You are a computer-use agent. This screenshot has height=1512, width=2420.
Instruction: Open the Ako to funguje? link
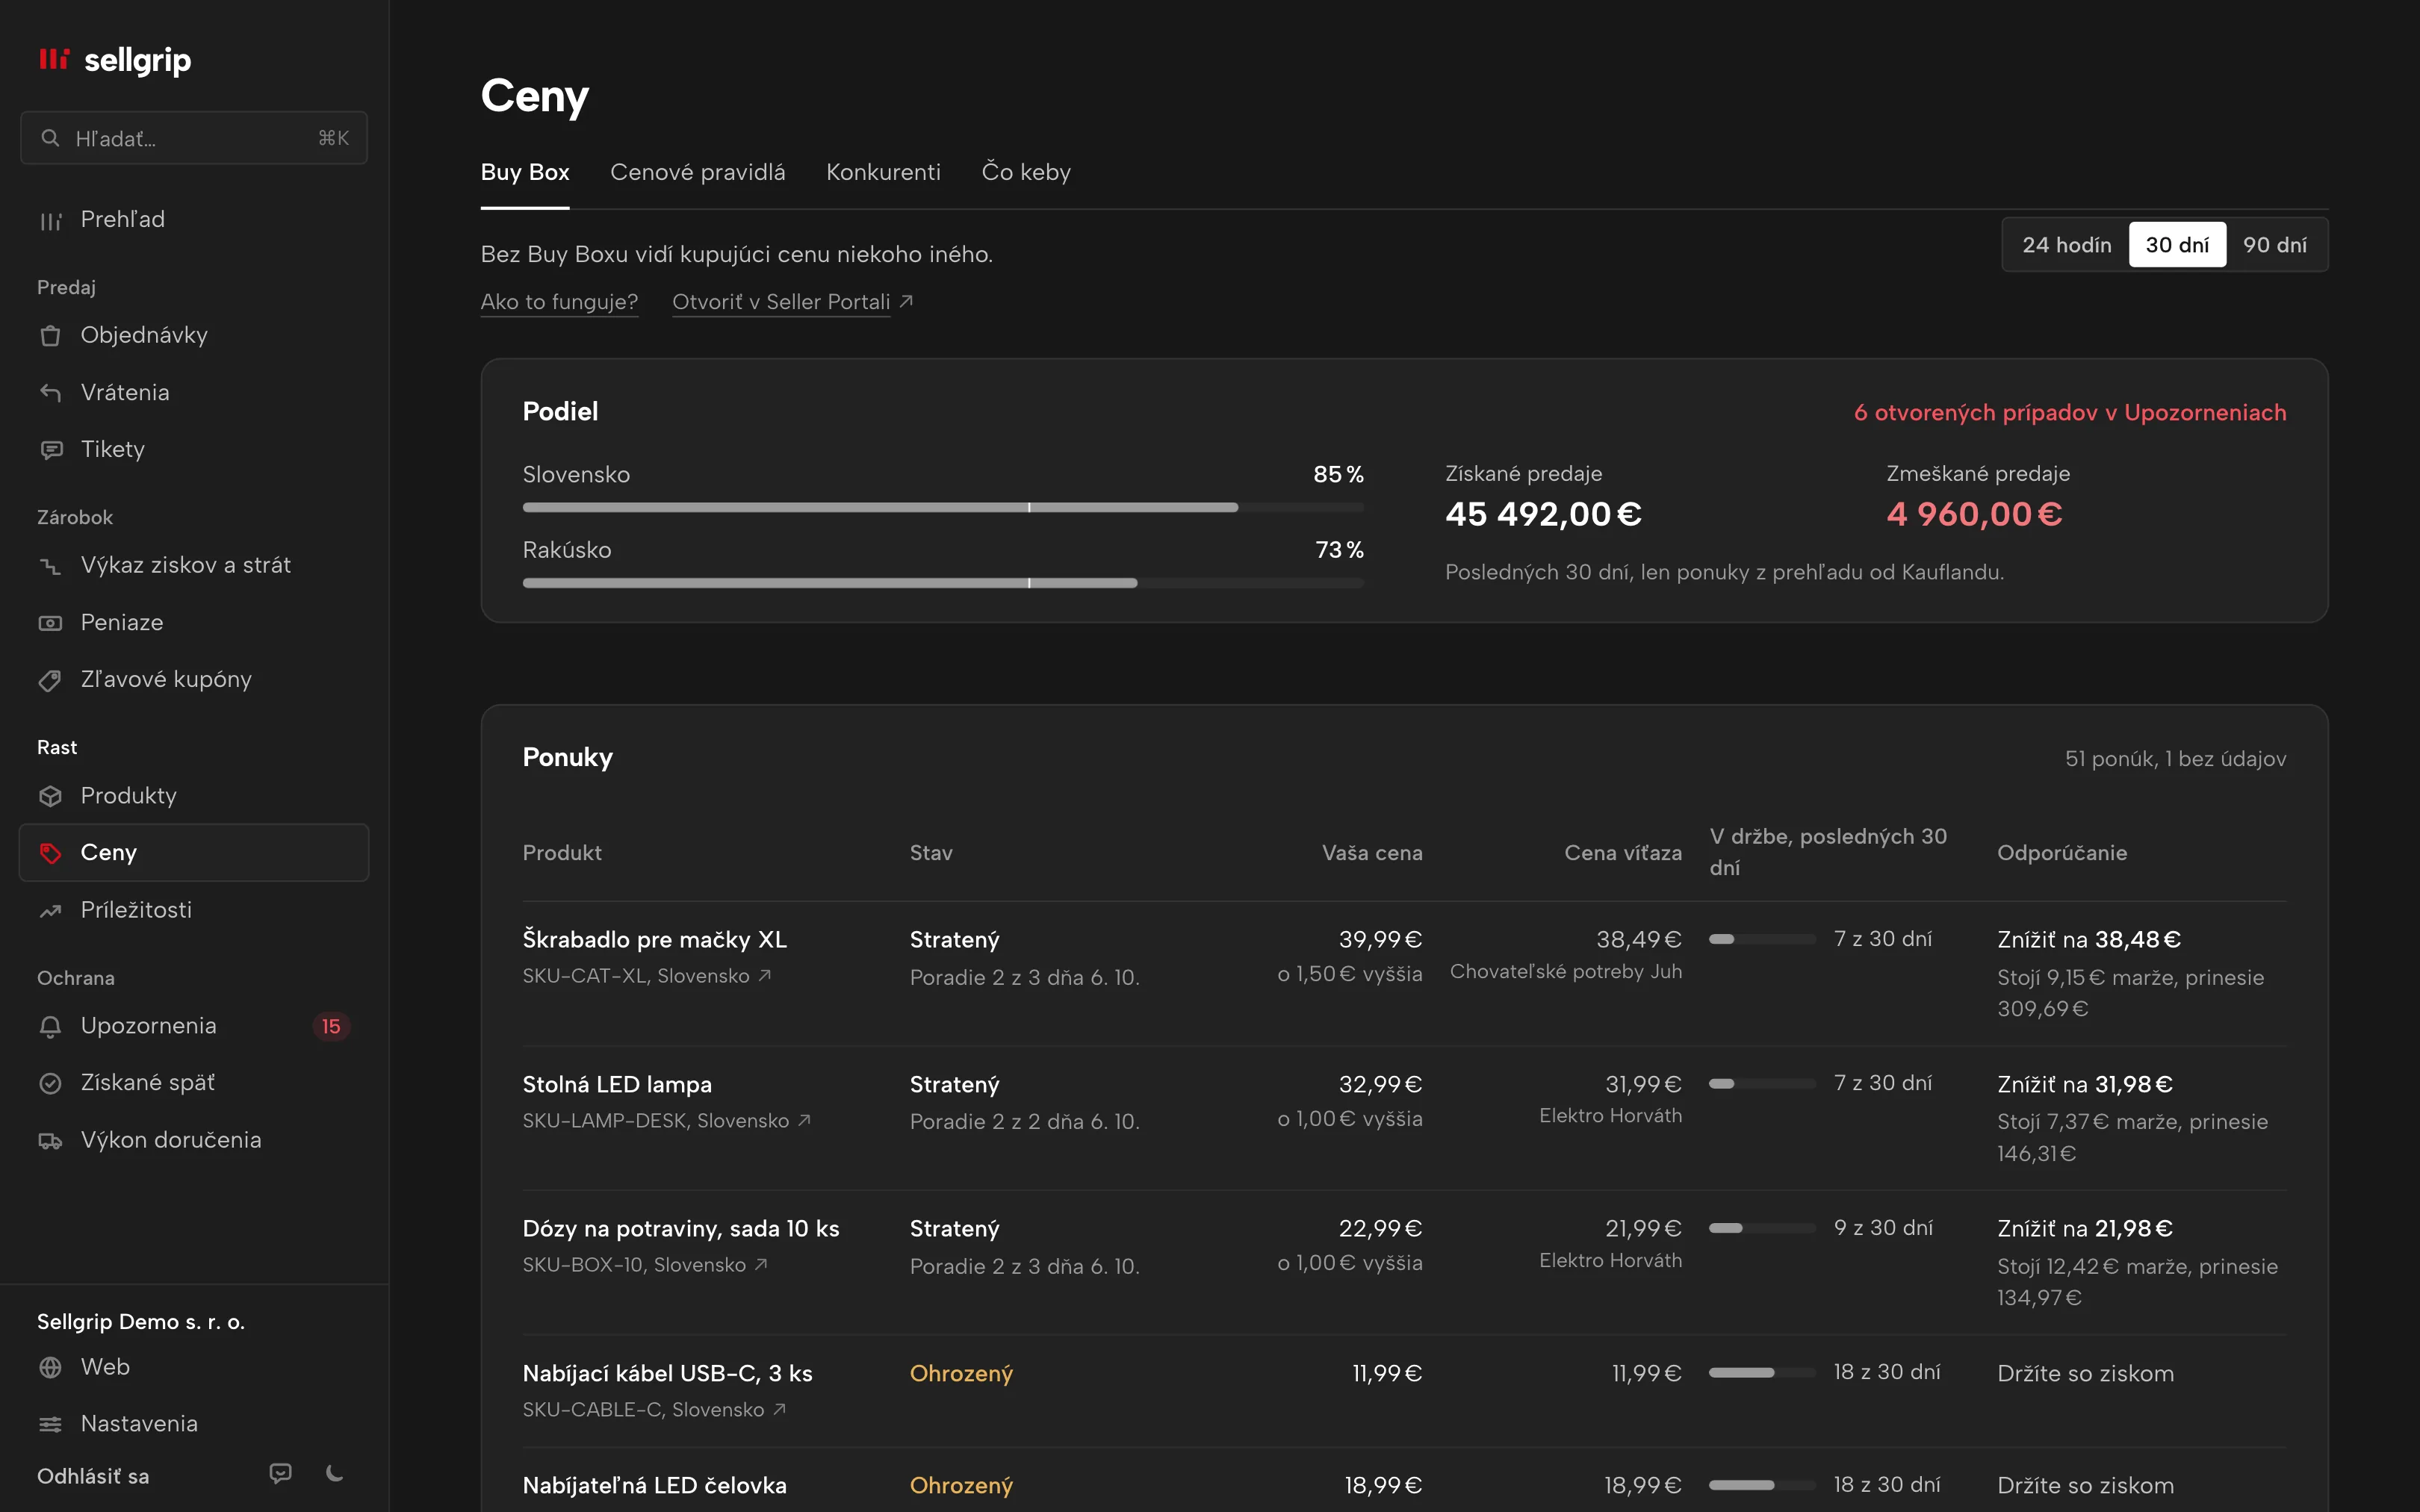click(x=559, y=302)
